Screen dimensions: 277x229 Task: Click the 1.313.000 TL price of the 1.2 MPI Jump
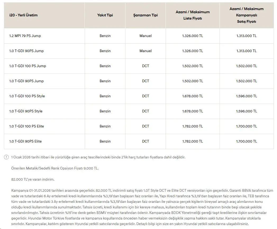pos(246,36)
